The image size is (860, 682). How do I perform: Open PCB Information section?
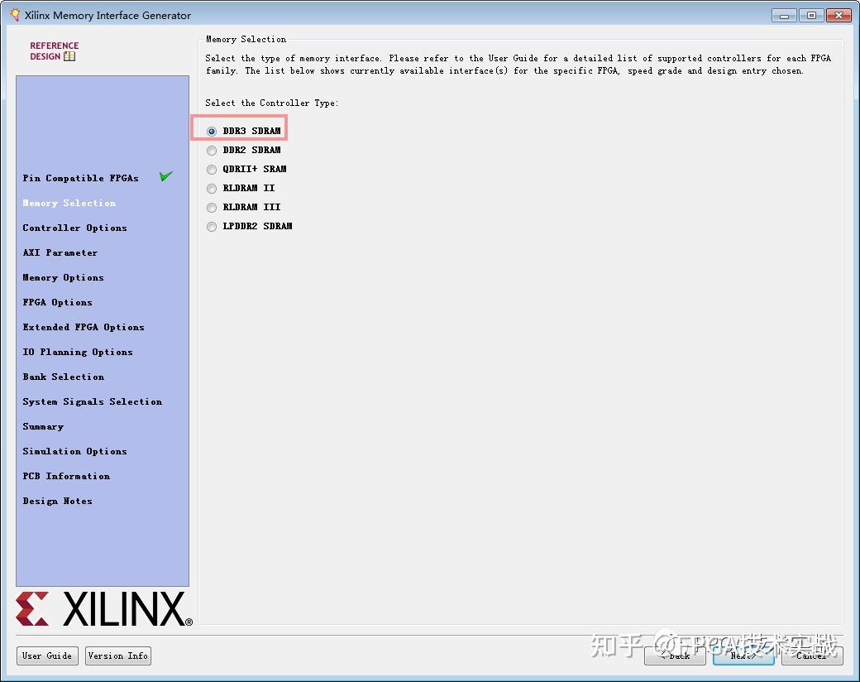[66, 476]
